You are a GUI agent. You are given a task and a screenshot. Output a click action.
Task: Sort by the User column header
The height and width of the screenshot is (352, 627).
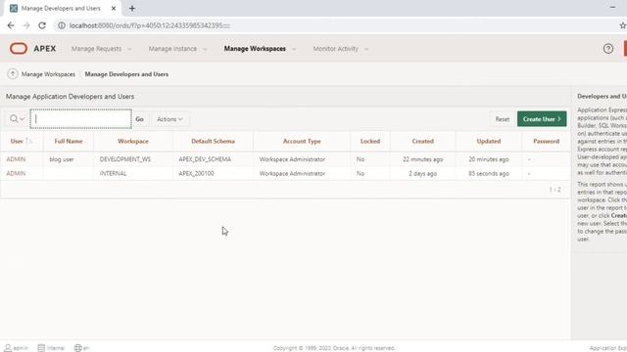click(17, 141)
